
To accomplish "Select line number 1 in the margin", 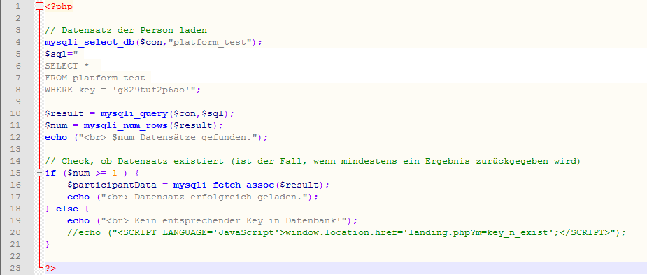I will click(x=17, y=6).
